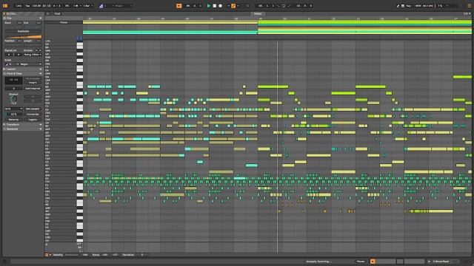Click the tempo value field
Screen dimensions: 474x266
(x=36, y=6)
